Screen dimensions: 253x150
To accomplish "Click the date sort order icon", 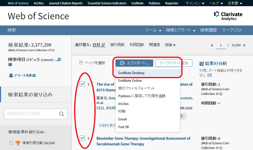I will tap(103, 45).
